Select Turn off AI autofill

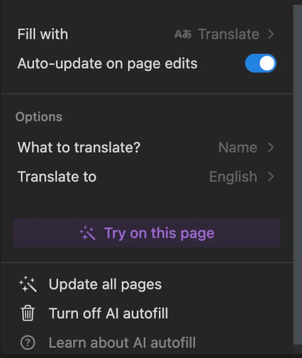pos(109,314)
